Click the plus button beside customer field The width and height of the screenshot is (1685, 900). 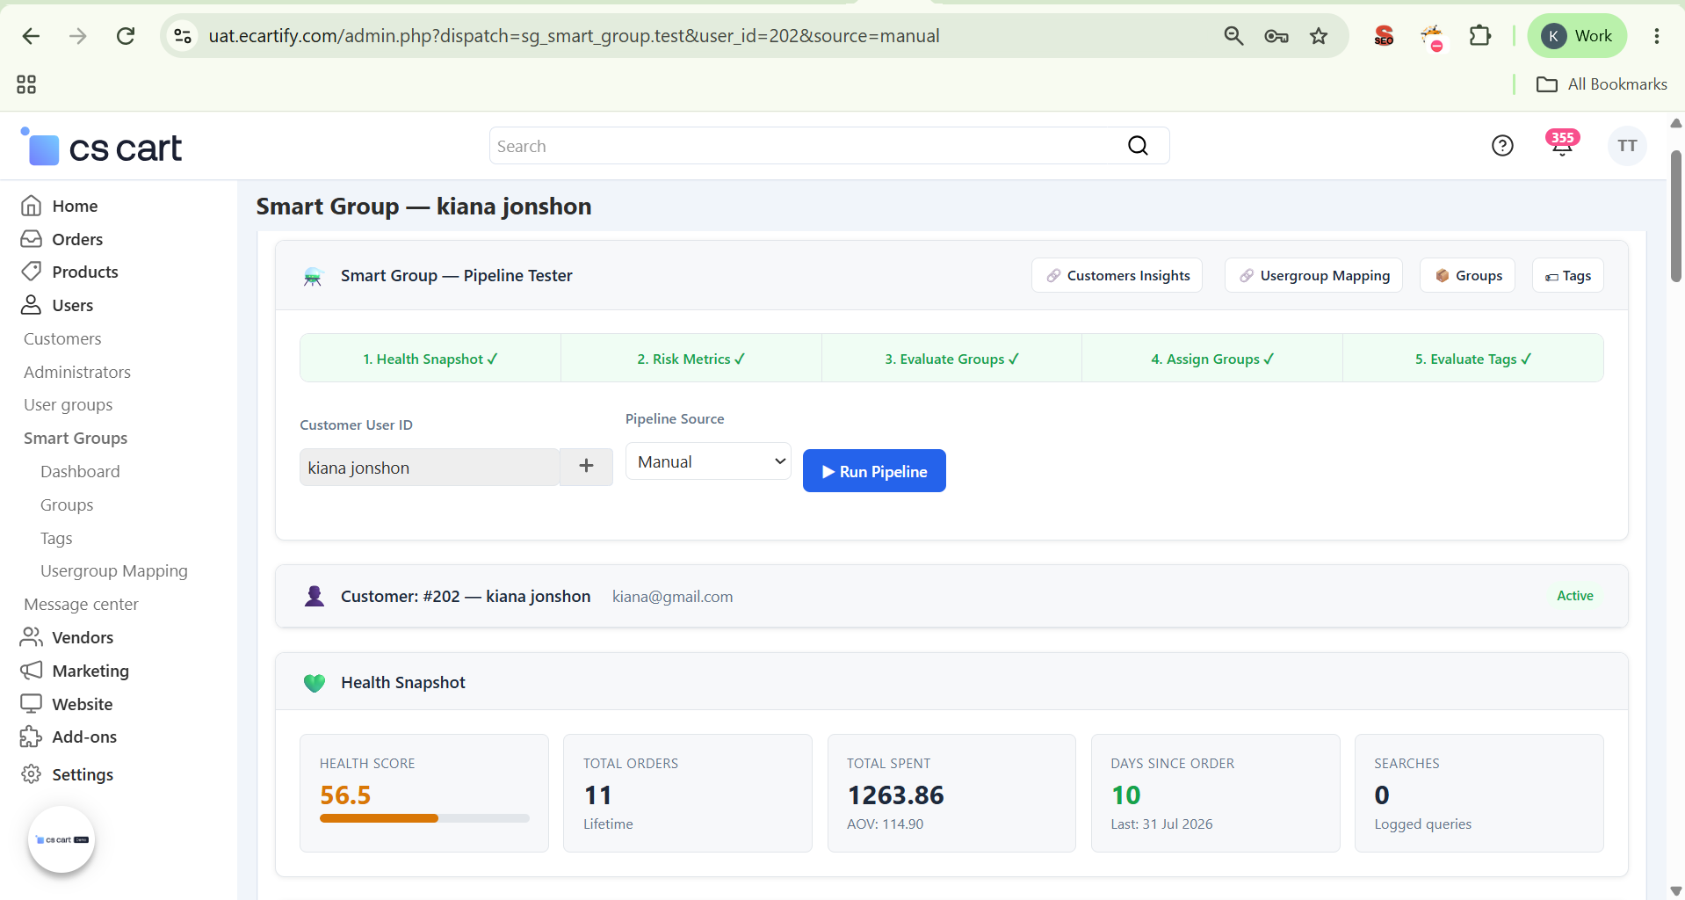tap(587, 467)
